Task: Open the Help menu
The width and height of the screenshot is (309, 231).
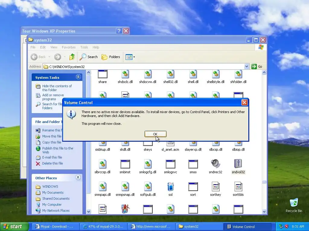Action: click(x=96, y=47)
